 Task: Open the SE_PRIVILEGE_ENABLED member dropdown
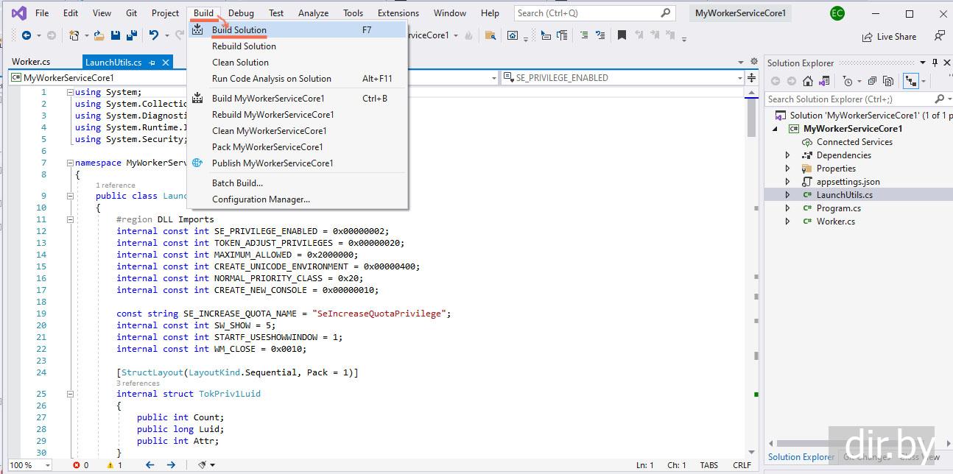[x=739, y=78]
